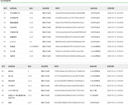Select date 2020-03-17 16:34:31

tap(115, 32)
